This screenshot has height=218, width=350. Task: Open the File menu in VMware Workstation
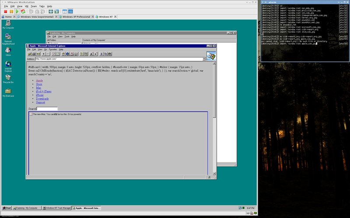[6, 6]
